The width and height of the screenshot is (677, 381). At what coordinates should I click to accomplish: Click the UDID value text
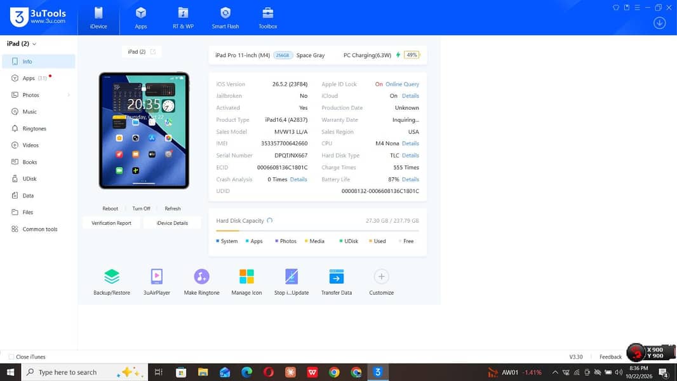[380, 191]
